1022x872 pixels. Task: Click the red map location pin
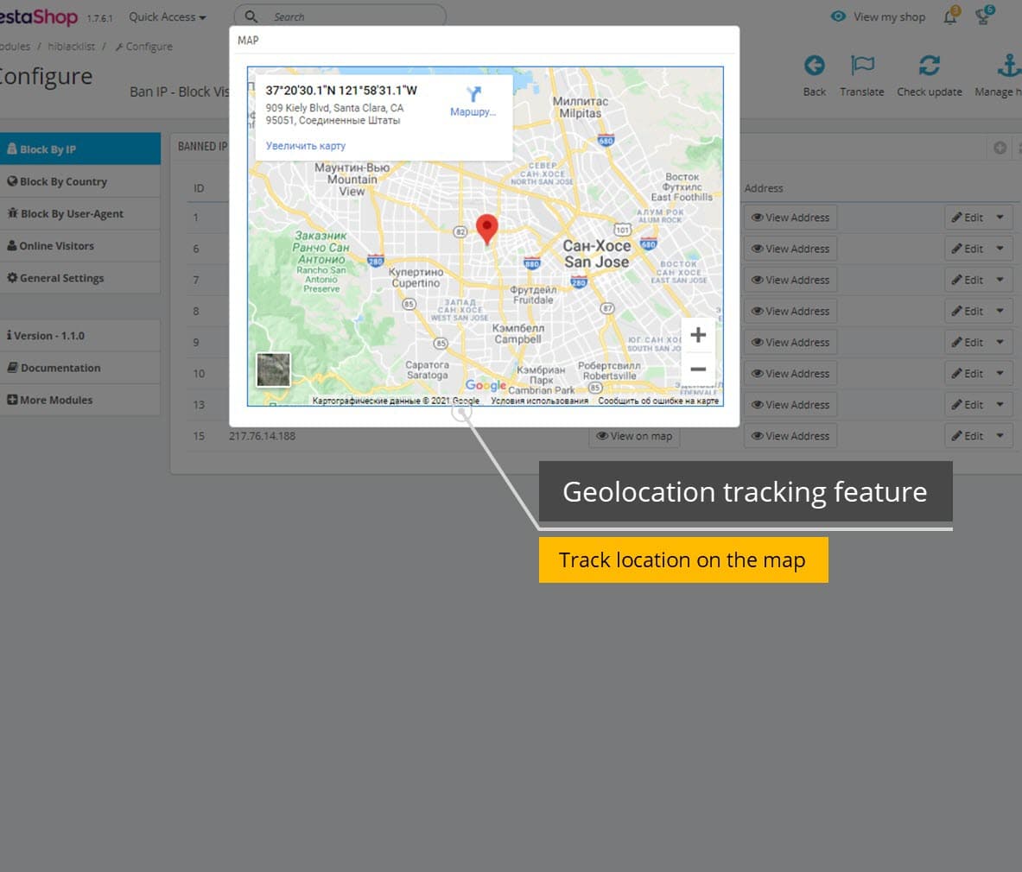(487, 230)
